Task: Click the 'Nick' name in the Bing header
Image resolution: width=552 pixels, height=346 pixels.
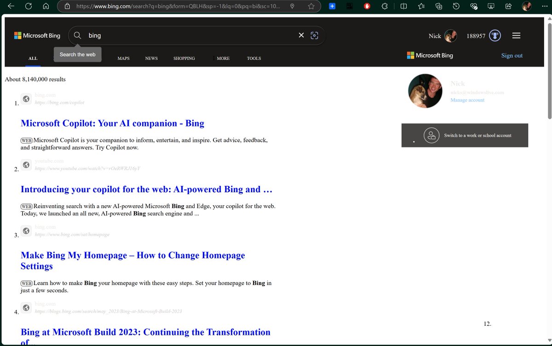Action: (435, 36)
